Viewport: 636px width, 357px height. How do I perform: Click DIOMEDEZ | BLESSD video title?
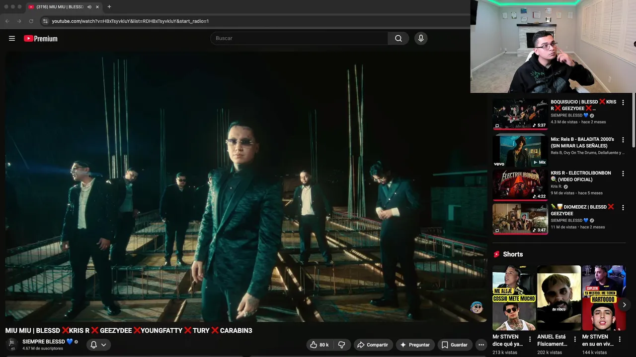[582, 210]
